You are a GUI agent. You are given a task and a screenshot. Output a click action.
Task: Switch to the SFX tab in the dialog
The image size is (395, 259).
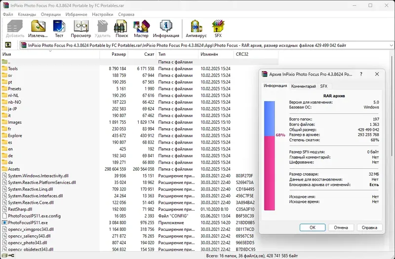(324, 86)
